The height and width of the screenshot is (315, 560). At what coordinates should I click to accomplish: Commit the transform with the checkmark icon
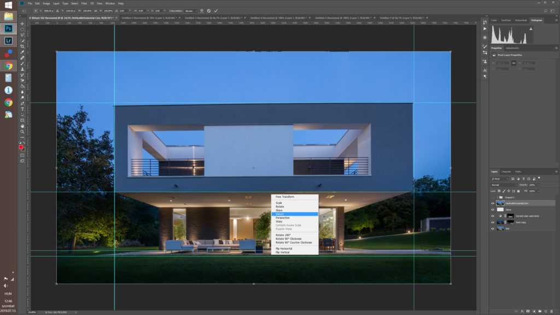tap(215, 10)
